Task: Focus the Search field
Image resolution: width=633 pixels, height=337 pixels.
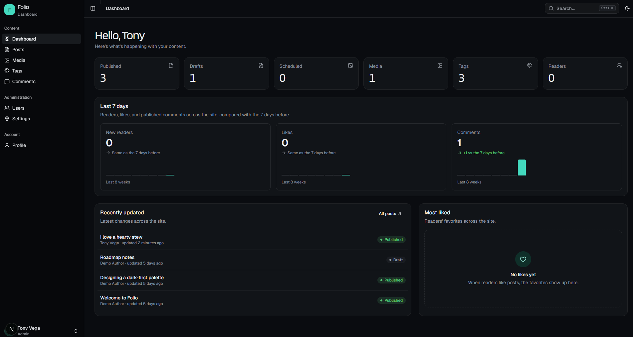Action: coord(582,8)
